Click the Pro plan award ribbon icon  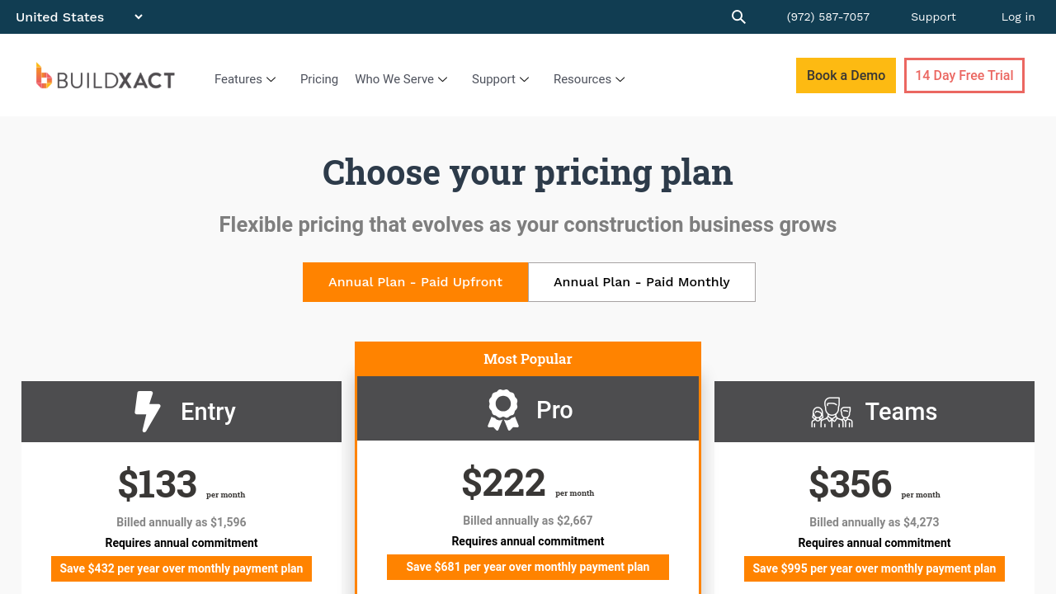pos(502,410)
